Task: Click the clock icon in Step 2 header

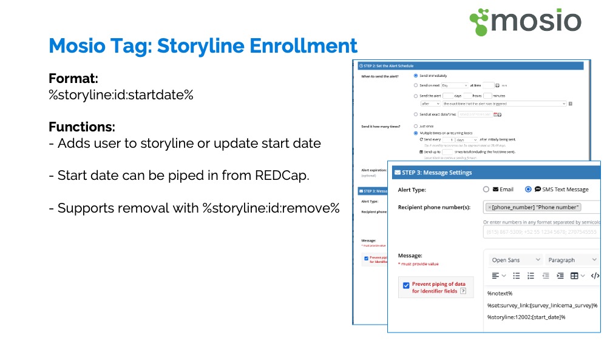Action: (361, 66)
